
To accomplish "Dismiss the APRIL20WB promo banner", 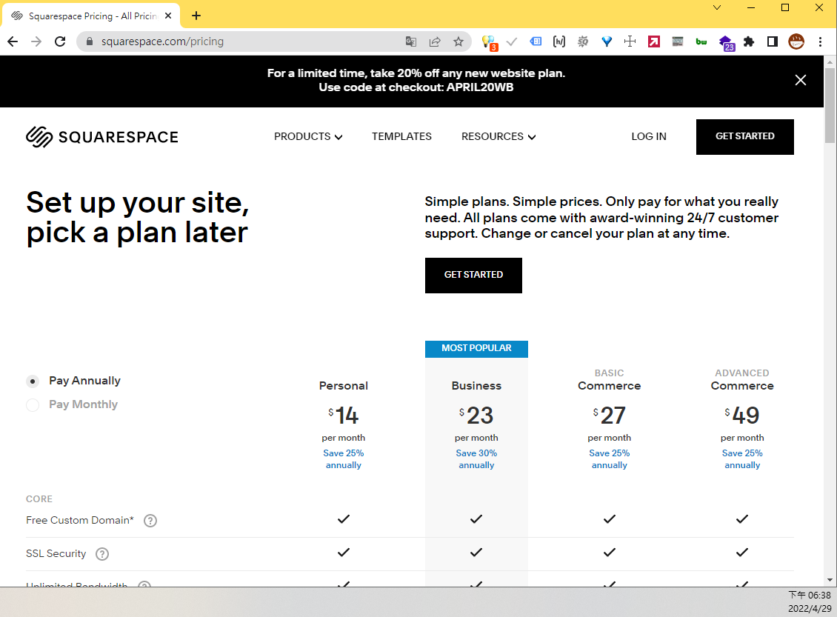I will (800, 80).
